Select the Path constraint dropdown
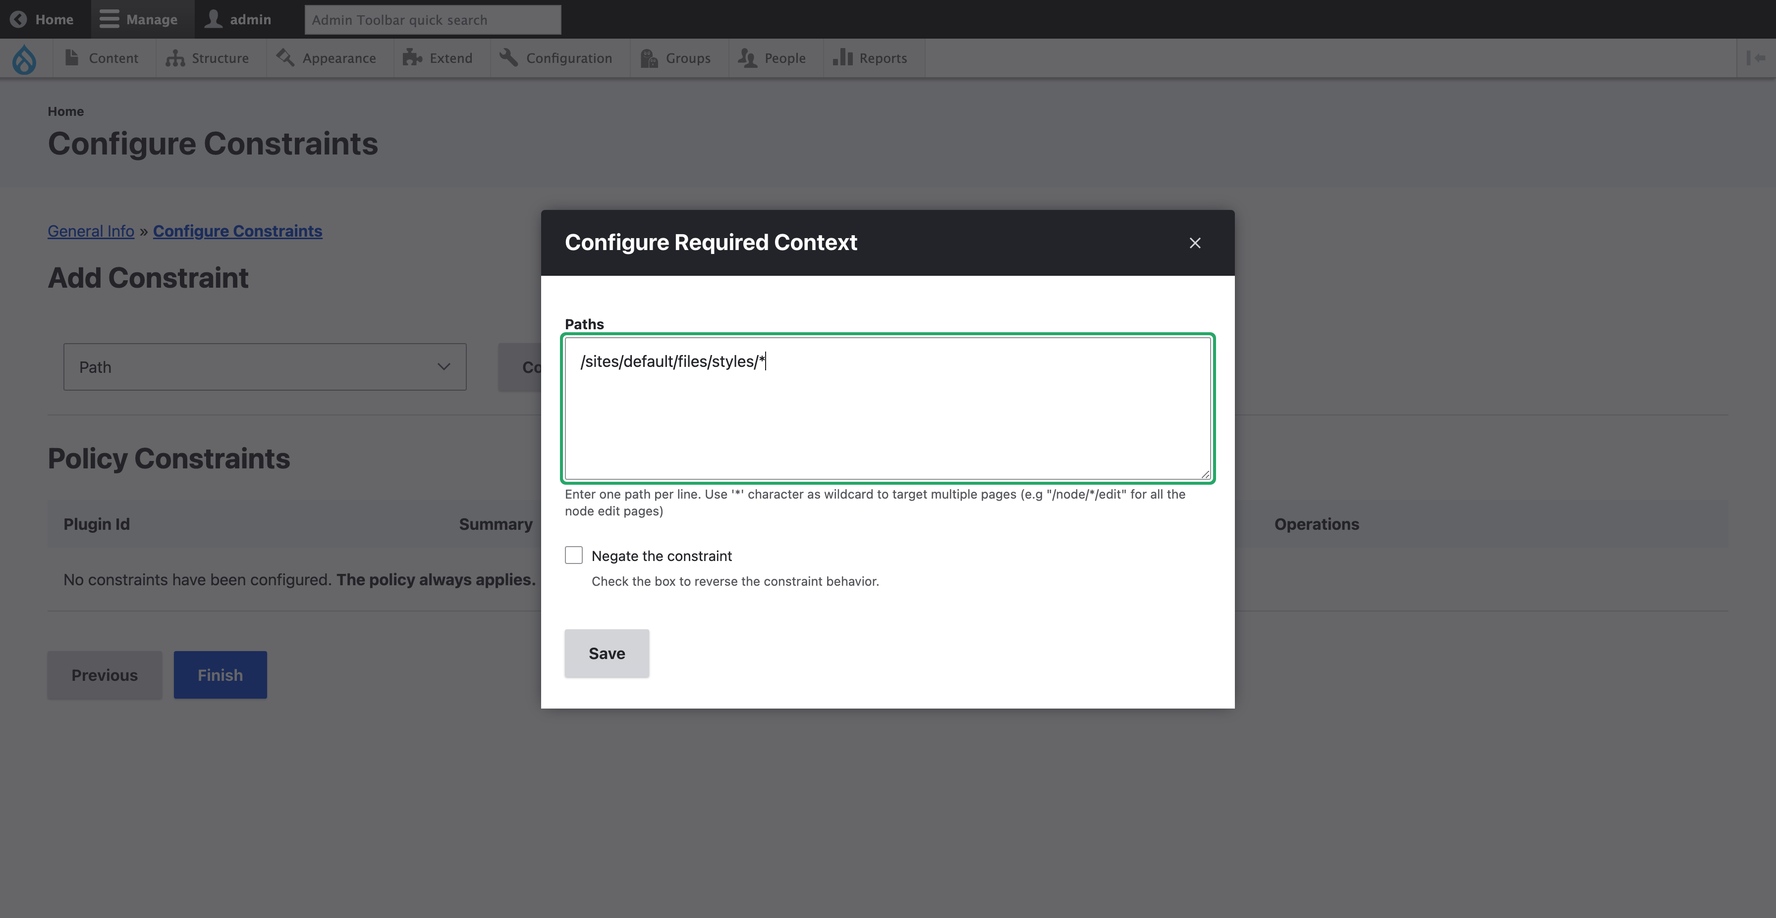 pyautogui.click(x=264, y=365)
